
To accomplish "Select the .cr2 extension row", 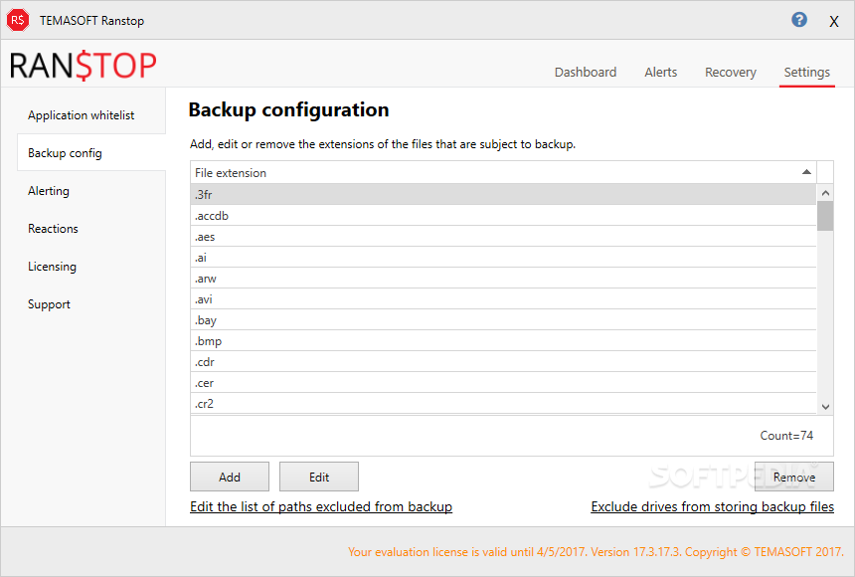I will (x=503, y=404).
